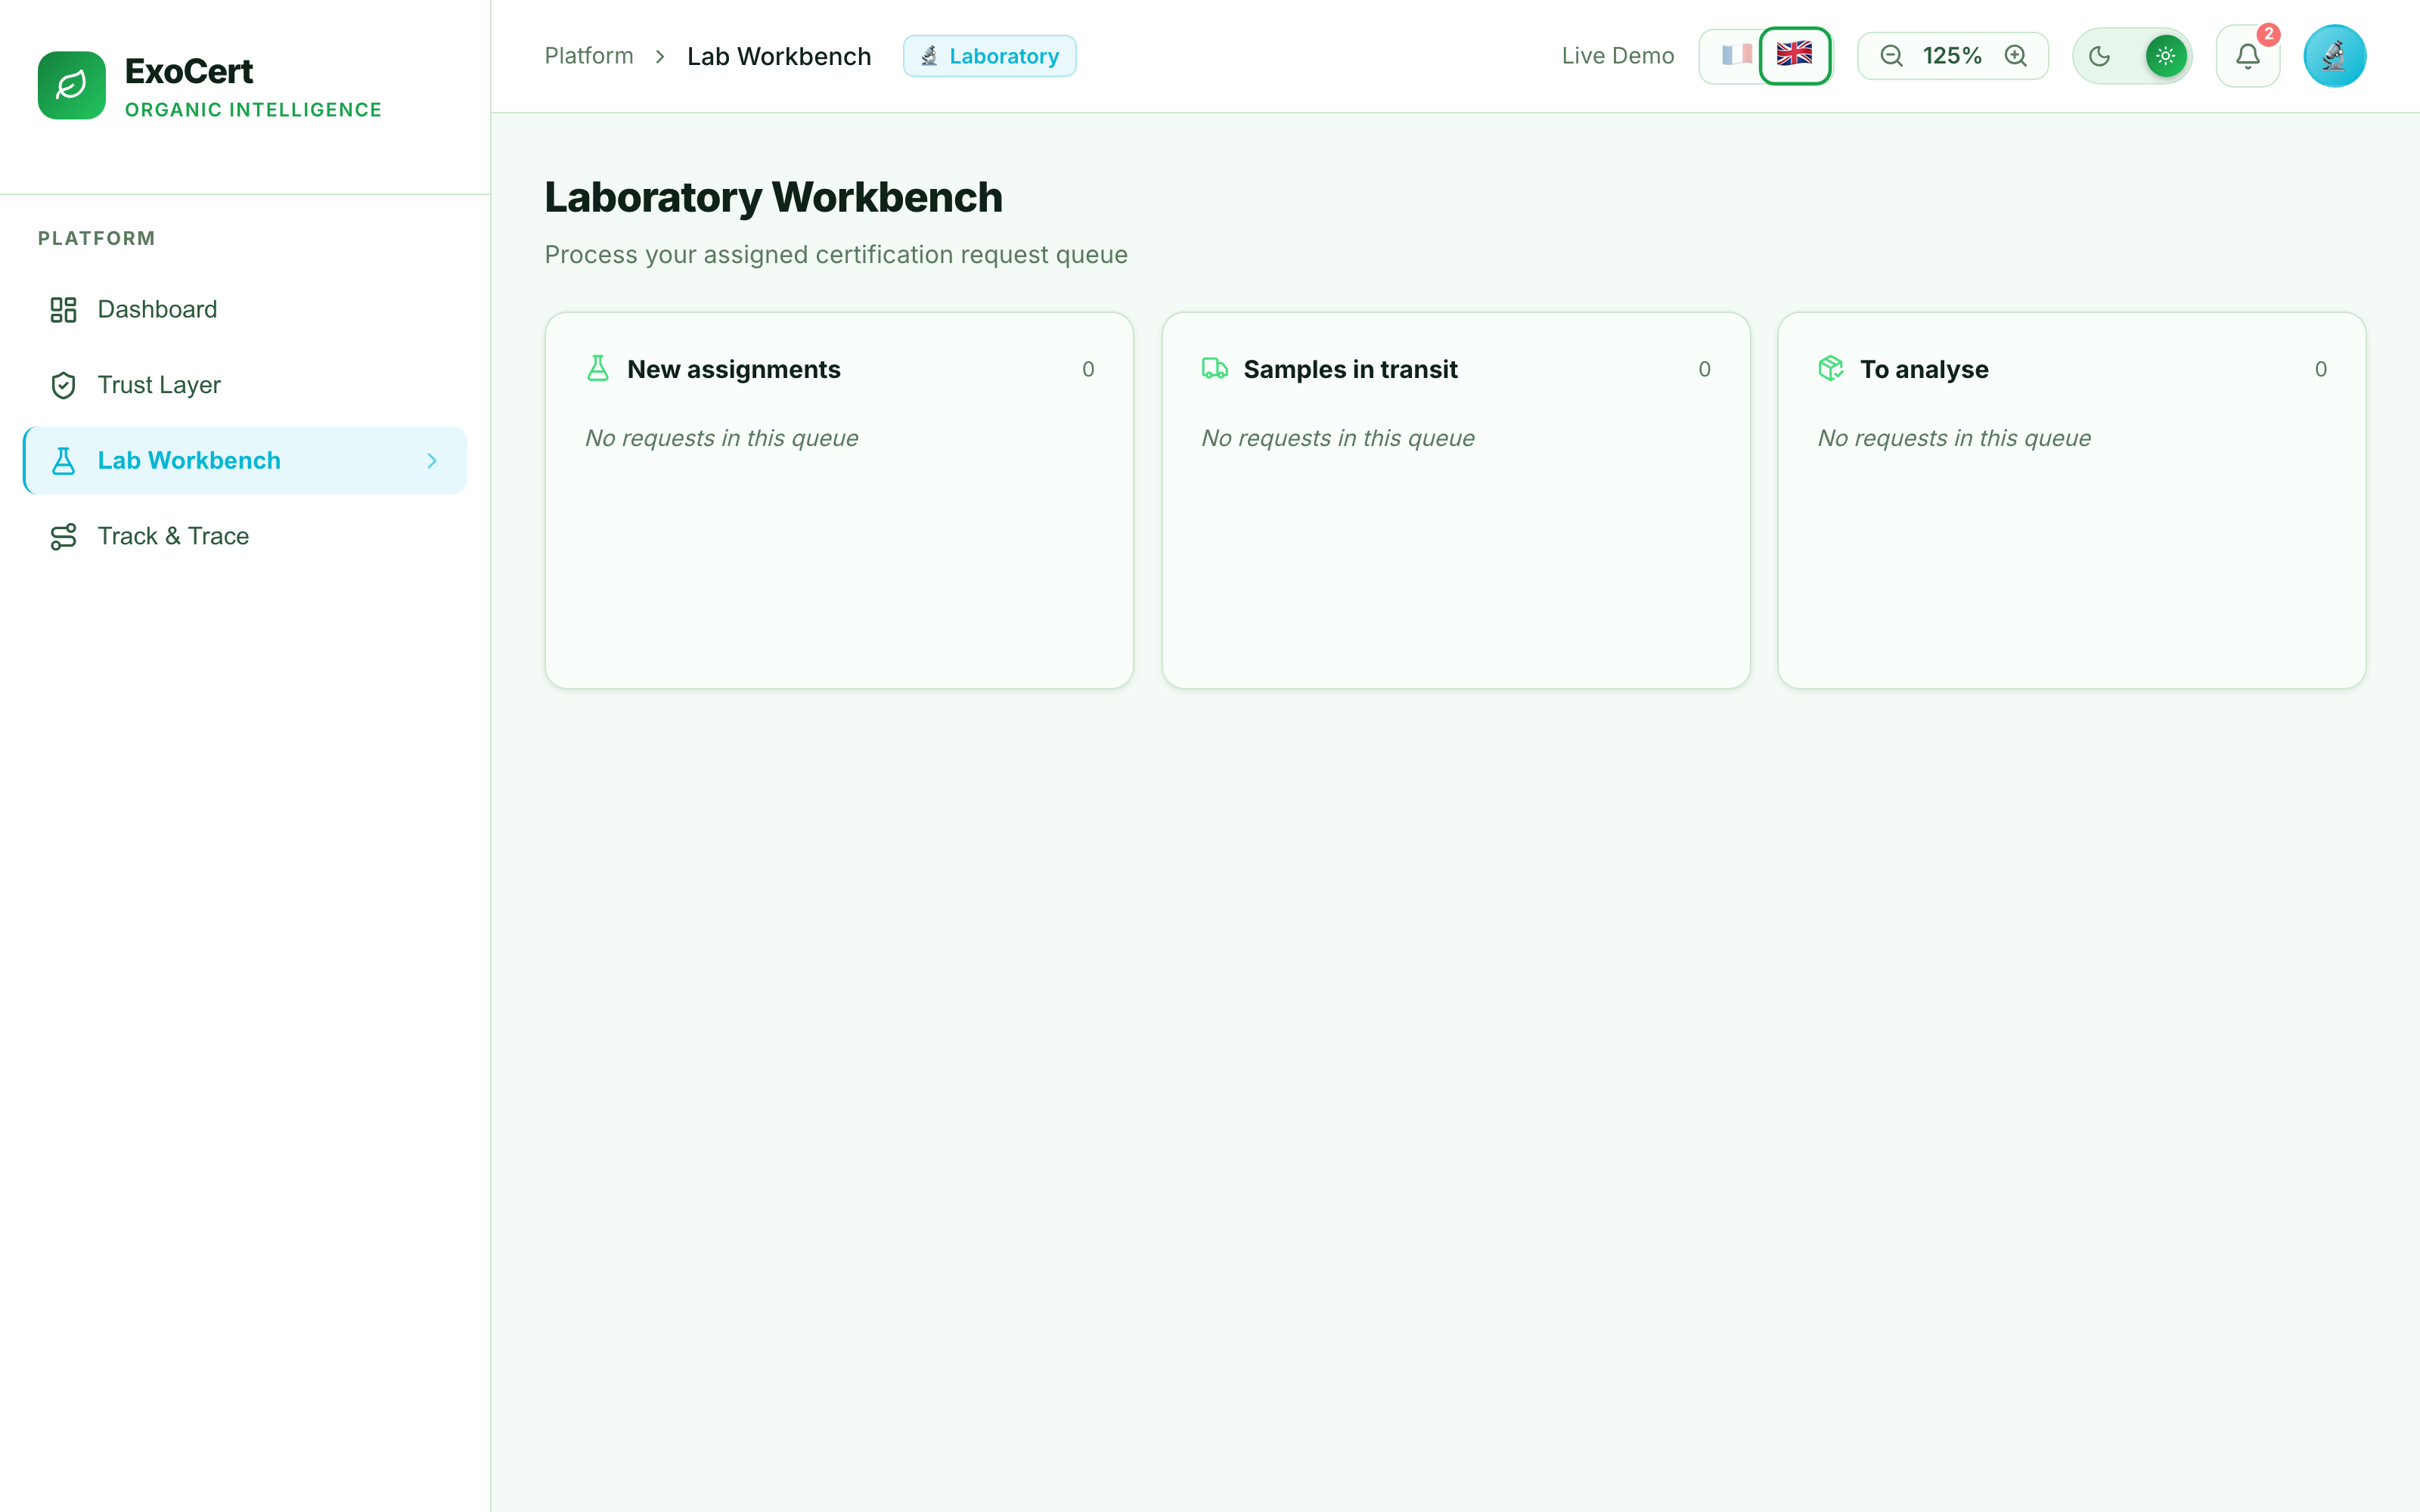Click the To analyse count 0
The width and height of the screenshot is (2420, 1512).
tap(2320, 369)
